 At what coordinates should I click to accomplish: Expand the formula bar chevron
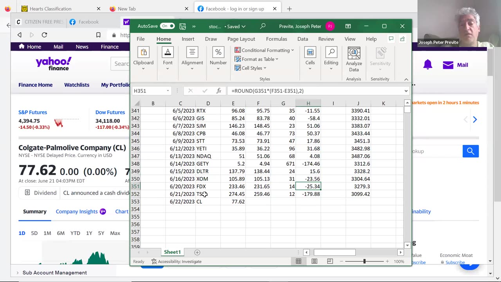pos(406,91)
